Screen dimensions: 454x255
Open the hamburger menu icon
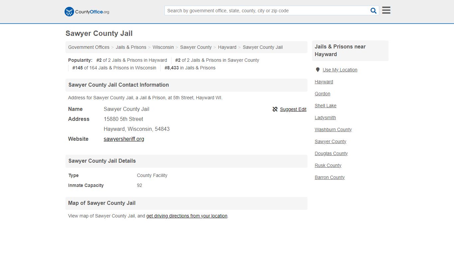pyautogui.click(x=386, y=10)
